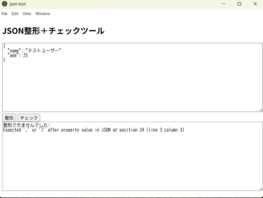Click the opening brace line in input
Screen dimensions: 263x198
click(4, 46)
